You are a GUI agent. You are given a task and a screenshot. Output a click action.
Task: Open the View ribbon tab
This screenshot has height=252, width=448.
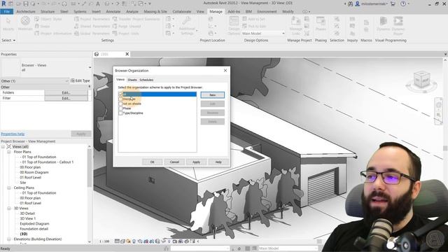(200, 11)
